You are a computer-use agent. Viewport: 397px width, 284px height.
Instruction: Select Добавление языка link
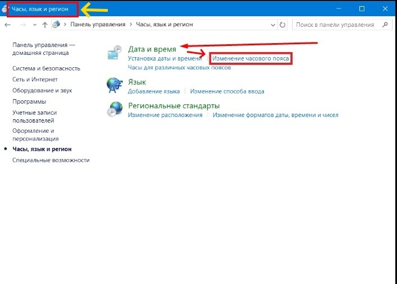(154, 91)
